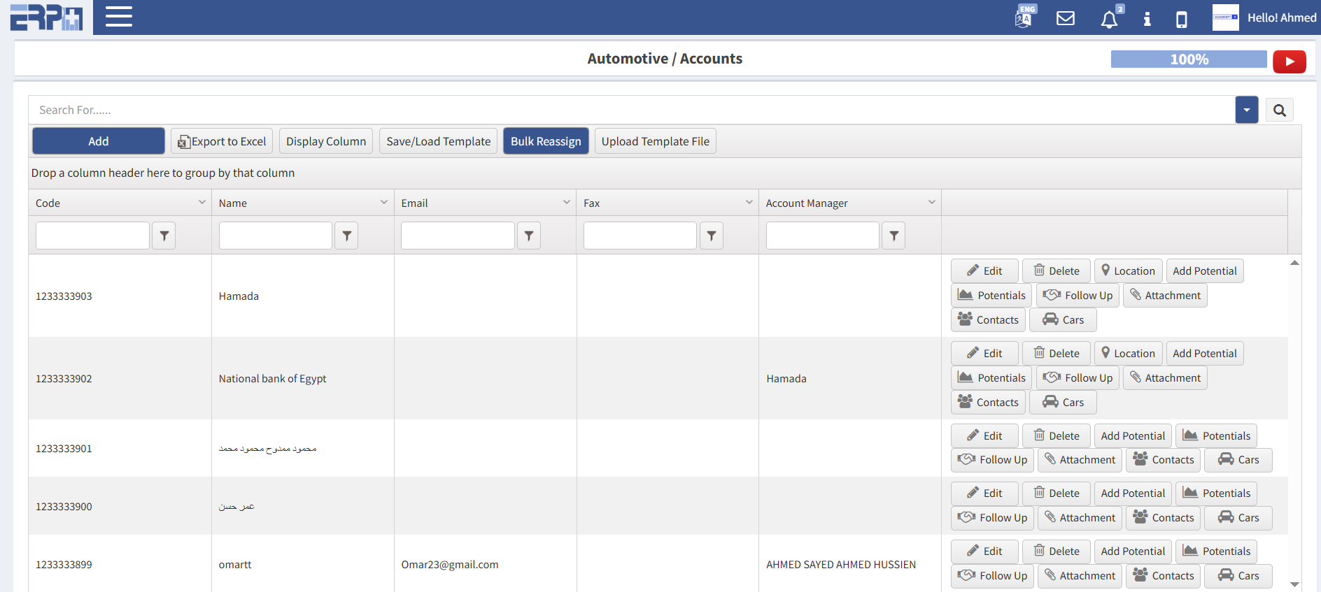
Task: Open Cars for National bank of Egypt
Action: (1063, 403)
